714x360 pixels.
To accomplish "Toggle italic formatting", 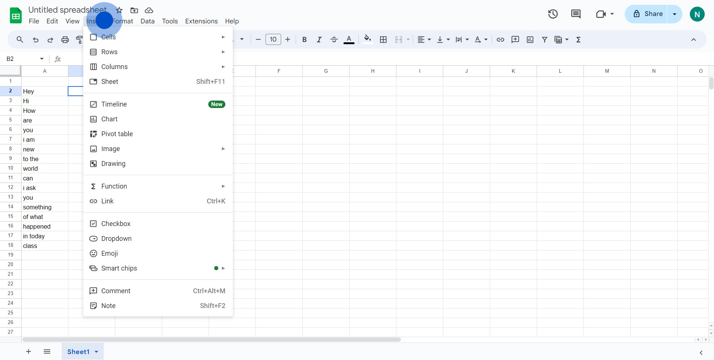I will 319,40.
